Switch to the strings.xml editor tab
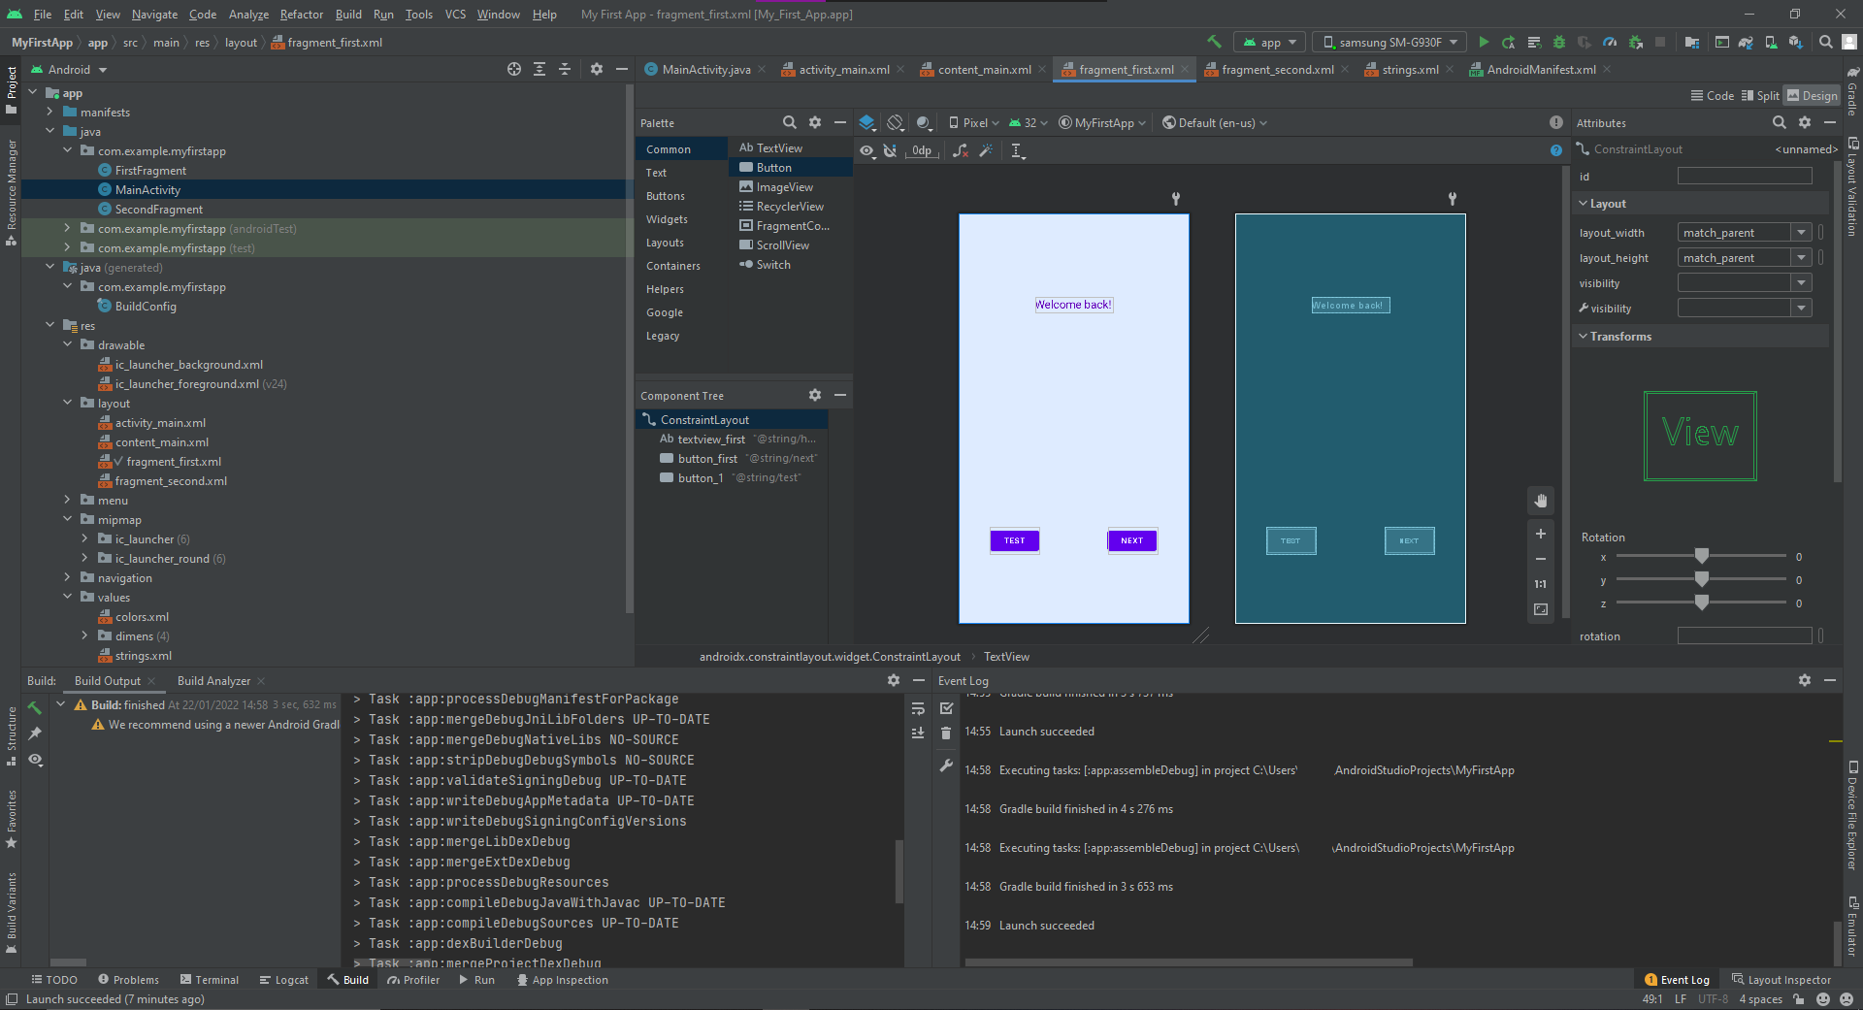1863x1010 pixels. (1409, 70)
